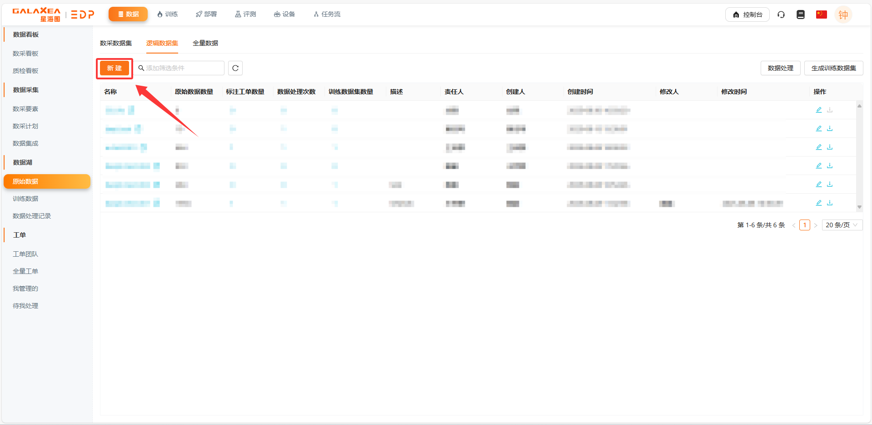
Task: Open the customer support headset icon
Action: tap(781, 15)
